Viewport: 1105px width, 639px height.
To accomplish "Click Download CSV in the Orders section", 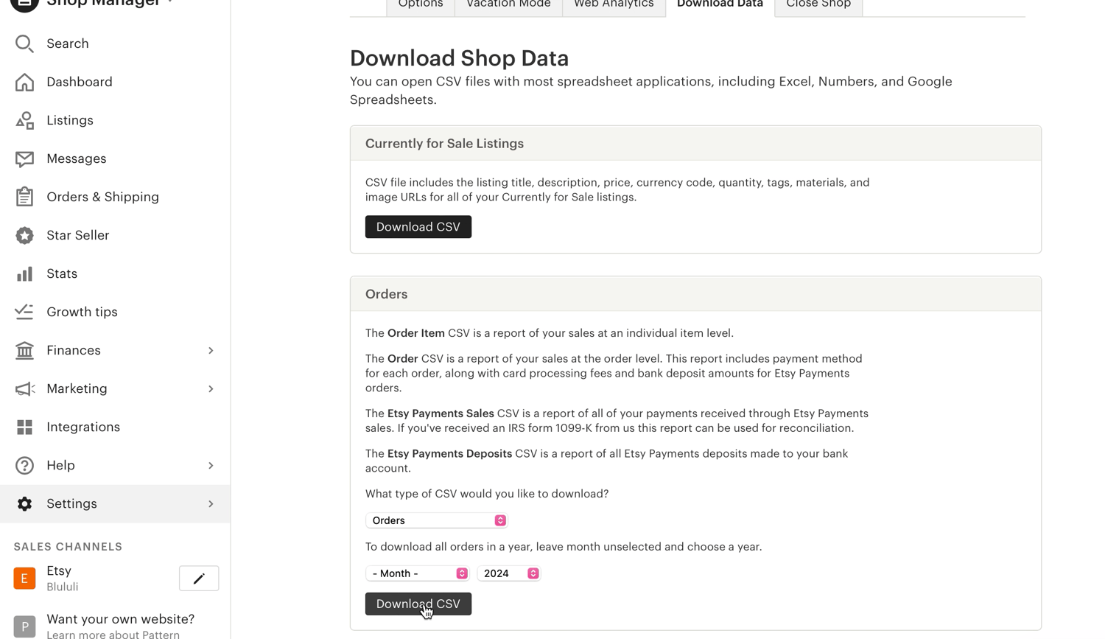I will pos(418,604).
